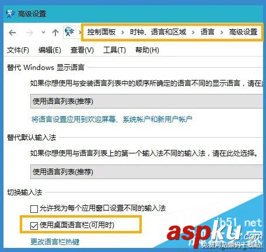
Task: Select 高级设置 breadcrumb item
Action: (243, 32)
